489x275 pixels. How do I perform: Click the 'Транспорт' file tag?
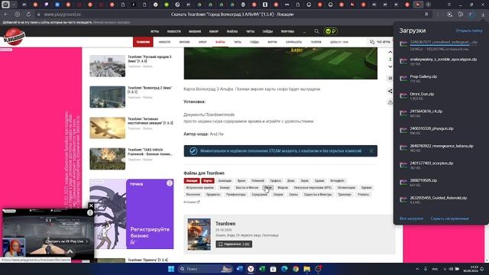pyautogui.click(x=345, y=195)
